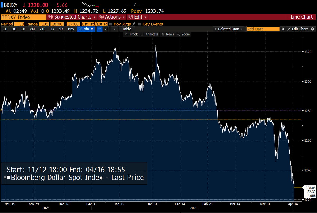Click the last price 1228.08 axis label
This screenshot has width=317, height=213.
pos(310,188)
